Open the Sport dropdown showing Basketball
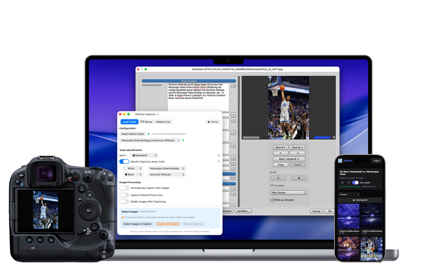Screen dimensions: 424x265 click(x=144, y=155)
